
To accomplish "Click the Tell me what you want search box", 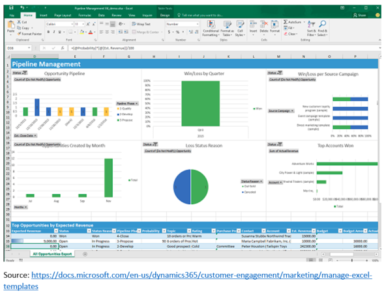I will point(200,15).
